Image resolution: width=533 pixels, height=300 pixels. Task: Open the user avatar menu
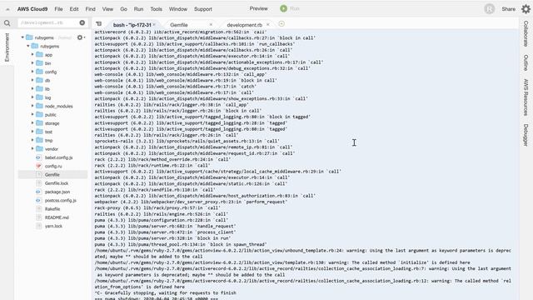(x=489, y=9)
